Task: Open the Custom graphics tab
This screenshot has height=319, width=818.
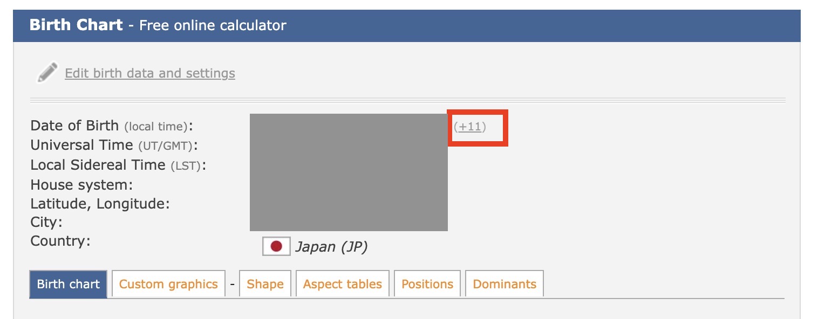Action: (168, 284)
